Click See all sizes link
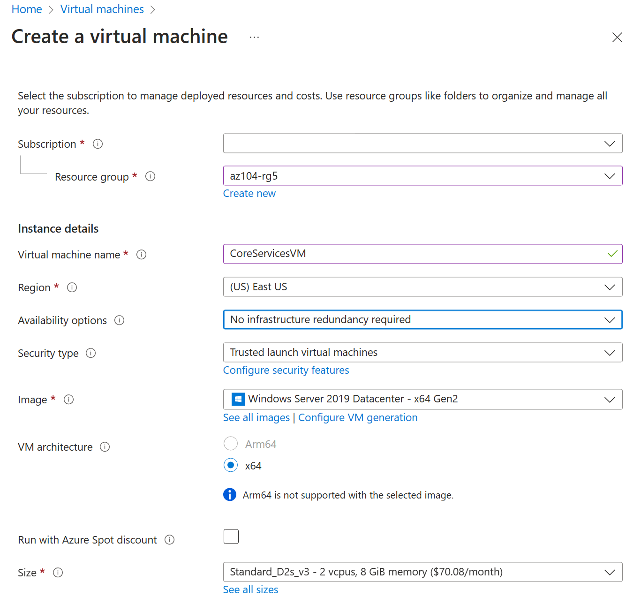This screenshot has width=633, height=597. [250, 589]
